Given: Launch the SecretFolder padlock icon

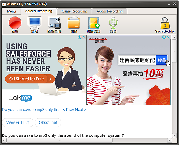Looking at the screenshot, I should click(165, 23).
